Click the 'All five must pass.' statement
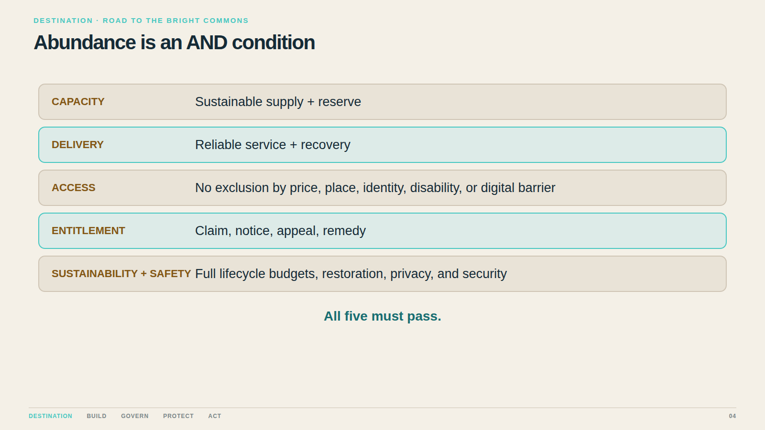 382,316
